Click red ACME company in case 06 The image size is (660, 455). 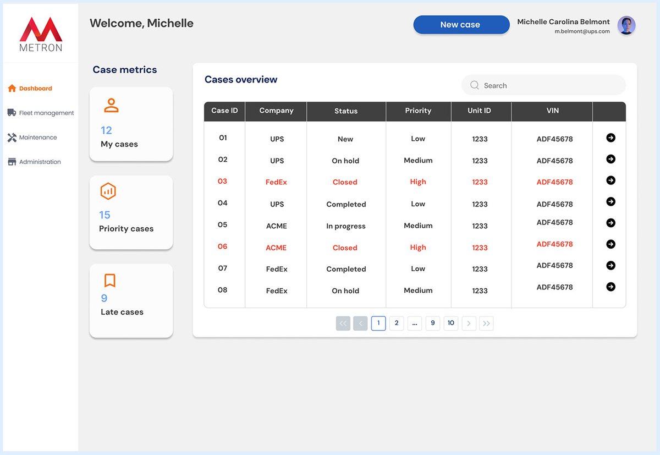pyautogui.click(x=276, y=248)
